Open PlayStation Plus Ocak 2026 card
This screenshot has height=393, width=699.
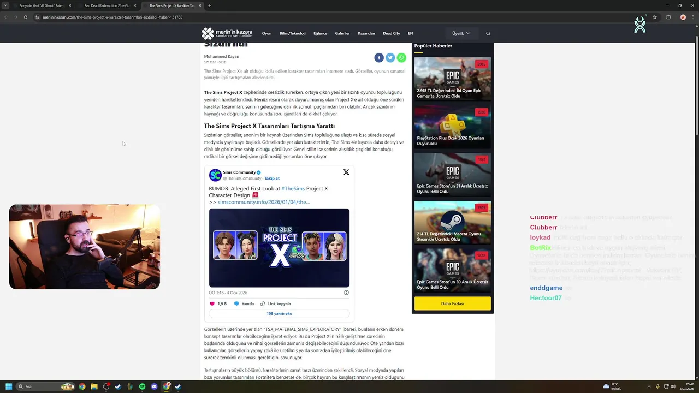coord(452,127)
